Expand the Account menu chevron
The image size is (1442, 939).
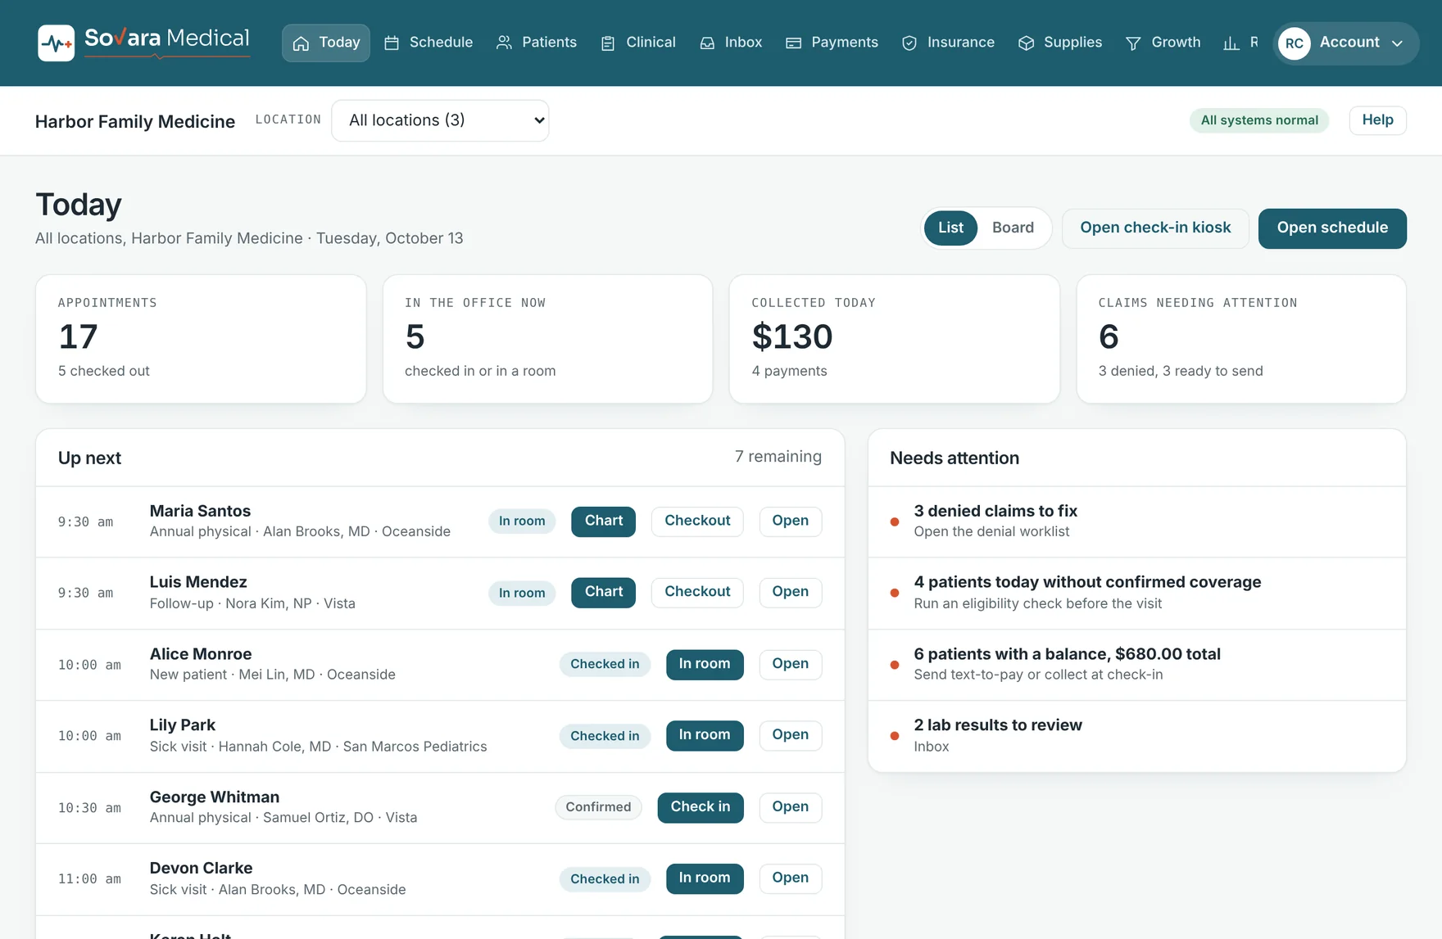click(x=1398, y=43)
